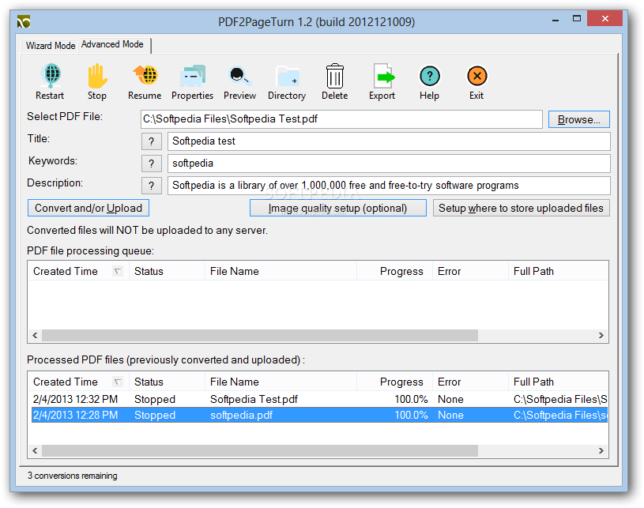Click the Stop hand icon

pyautogui.click(x=97, y=76)
